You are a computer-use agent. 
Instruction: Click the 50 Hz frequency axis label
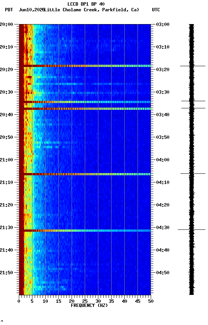tap(151, 301)
